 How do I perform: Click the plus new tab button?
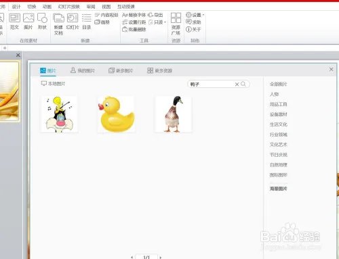(5, 48)
